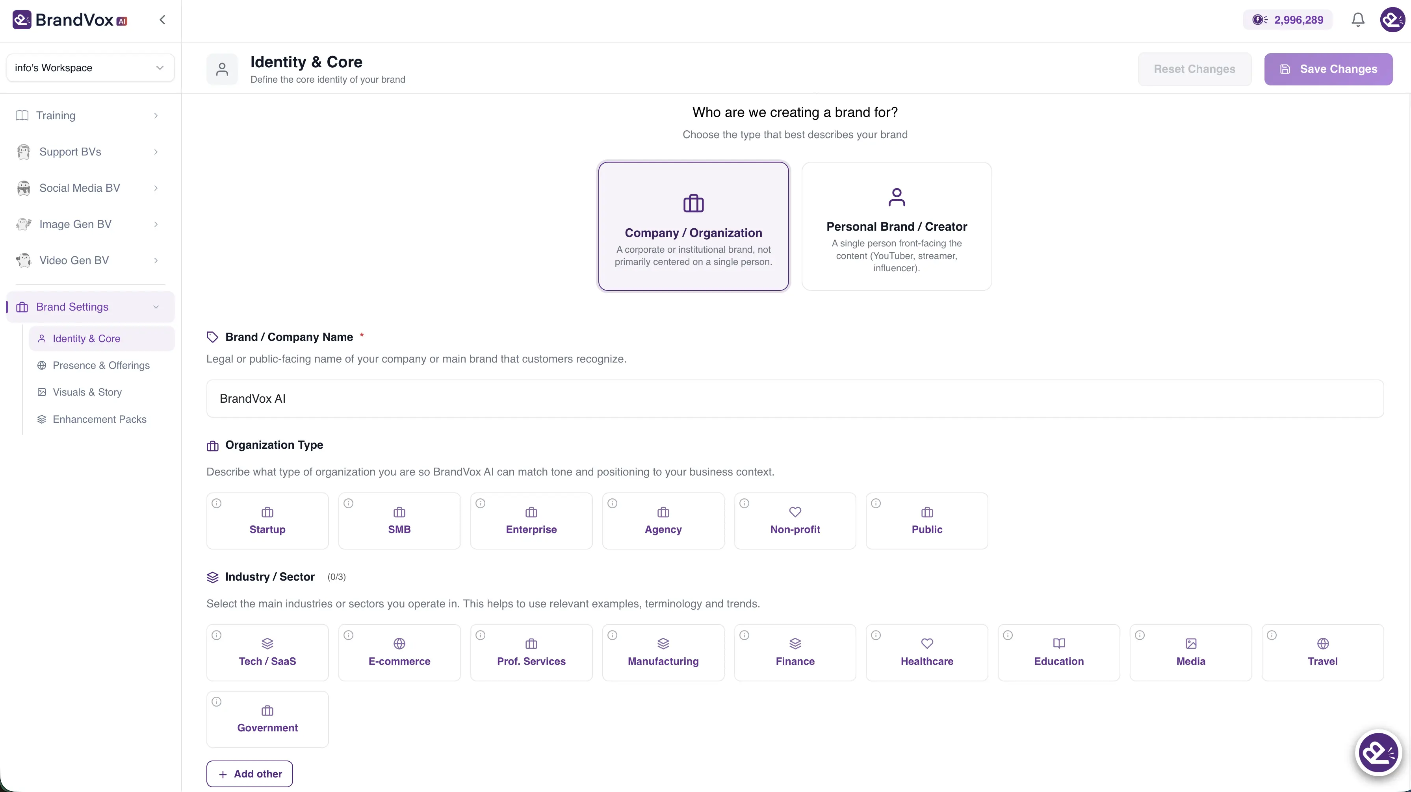Select the Government industry option
This screenshot has width=1411, height=792.
[267, 719]
